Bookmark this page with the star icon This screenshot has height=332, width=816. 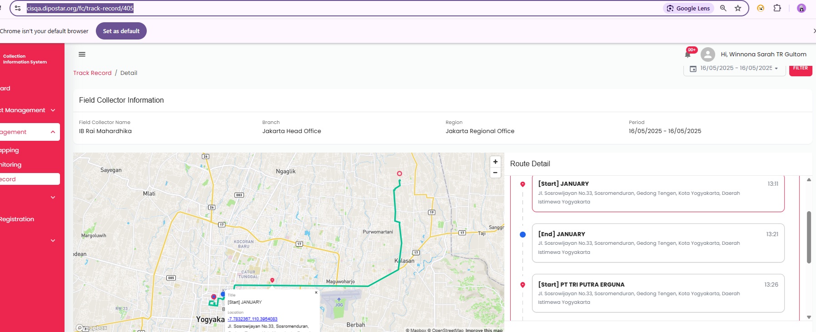tap(738, 8)
